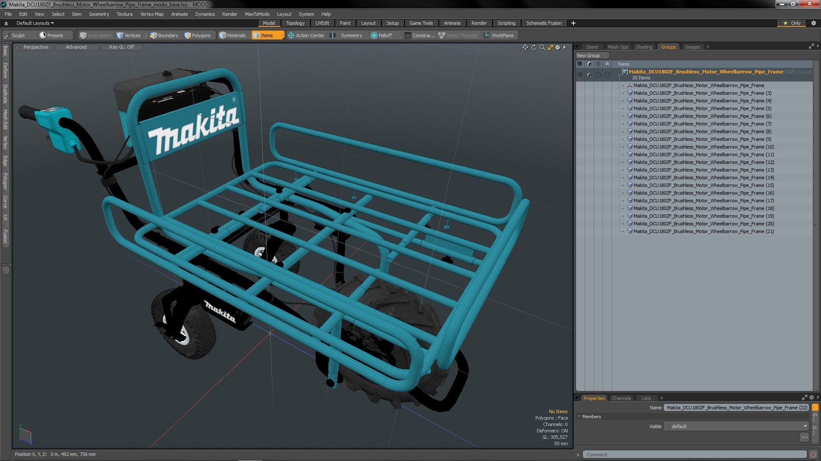Collapse the Makita group tree node
The image size is (821, 461).
(x=620, y=75)
